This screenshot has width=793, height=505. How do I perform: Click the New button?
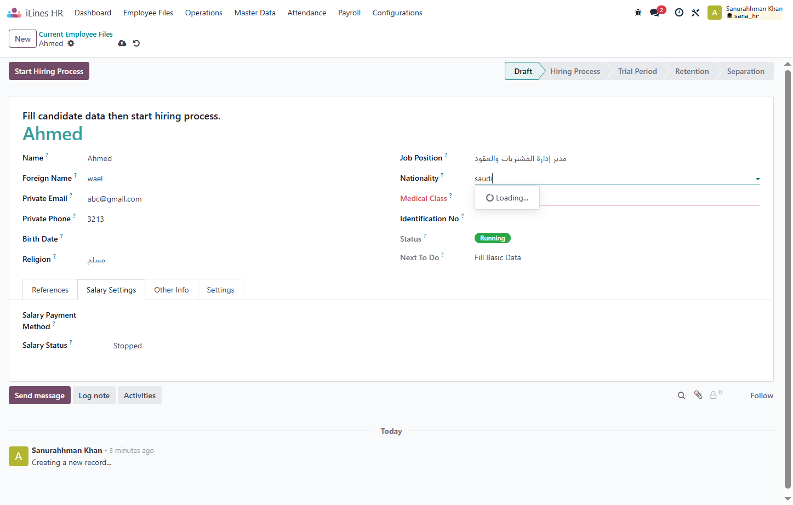[x=22, y=39]
